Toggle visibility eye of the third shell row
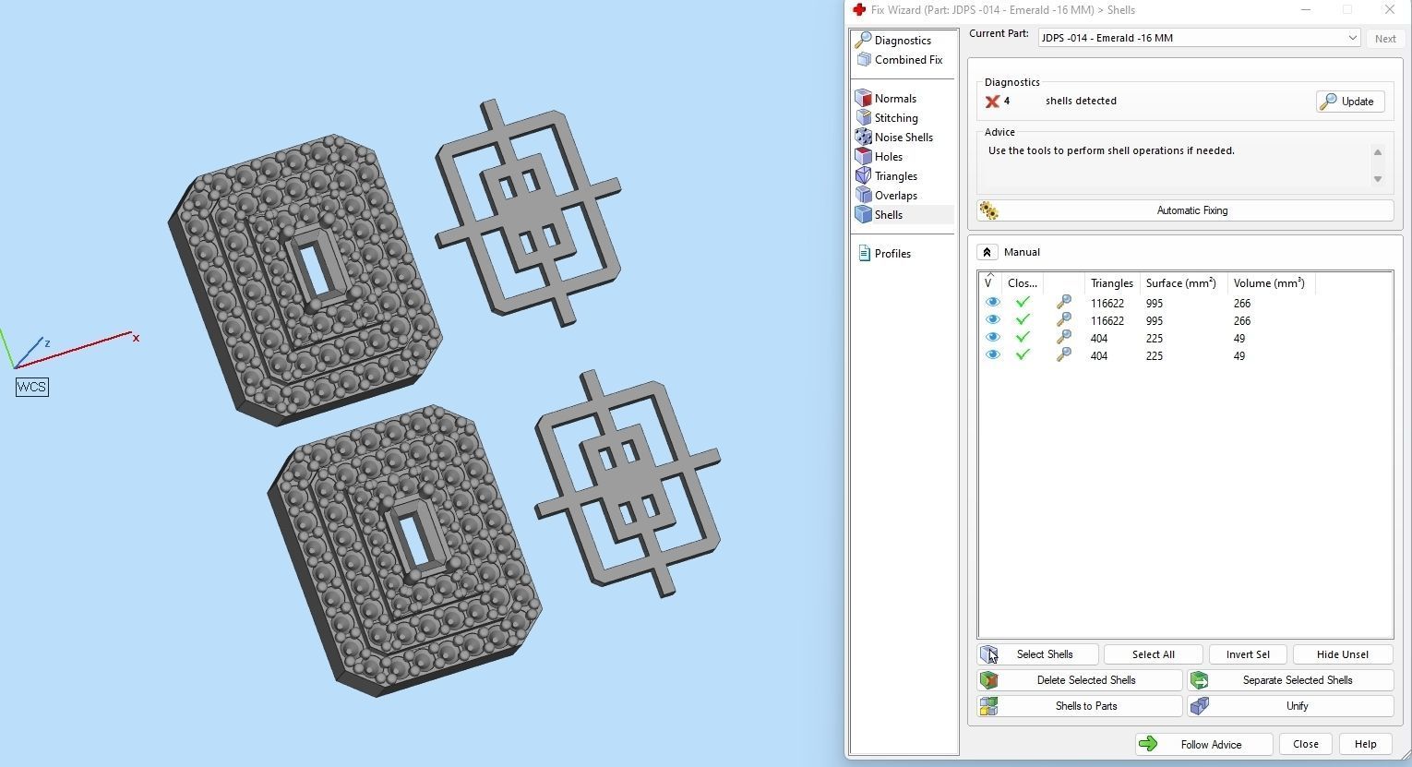The width and height of the screenshot is (1412, 767). coord(992,338)
